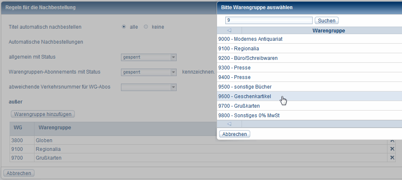Select '9600 - Geschenkartikel' from the list
This screenshot has height=180, width=402.
[245, 96]
